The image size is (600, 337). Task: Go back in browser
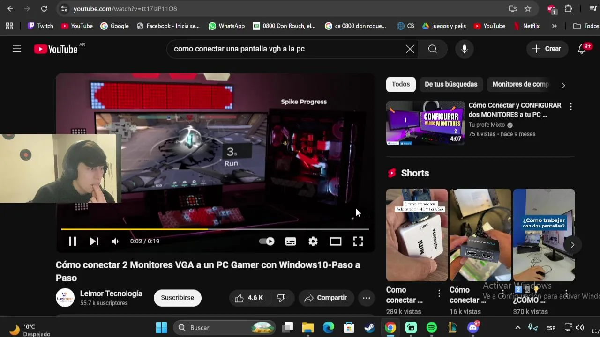[10, 8]
